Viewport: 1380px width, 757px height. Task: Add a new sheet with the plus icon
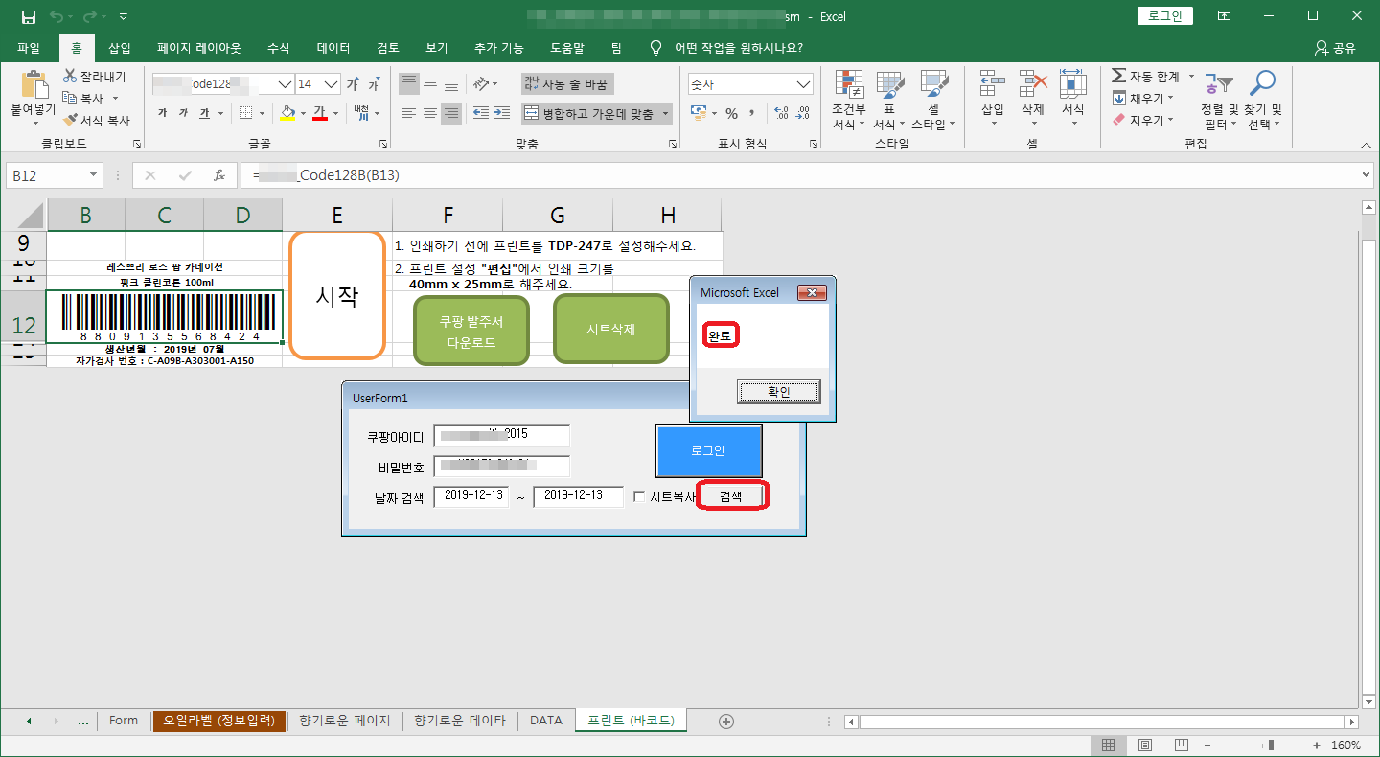725,721
